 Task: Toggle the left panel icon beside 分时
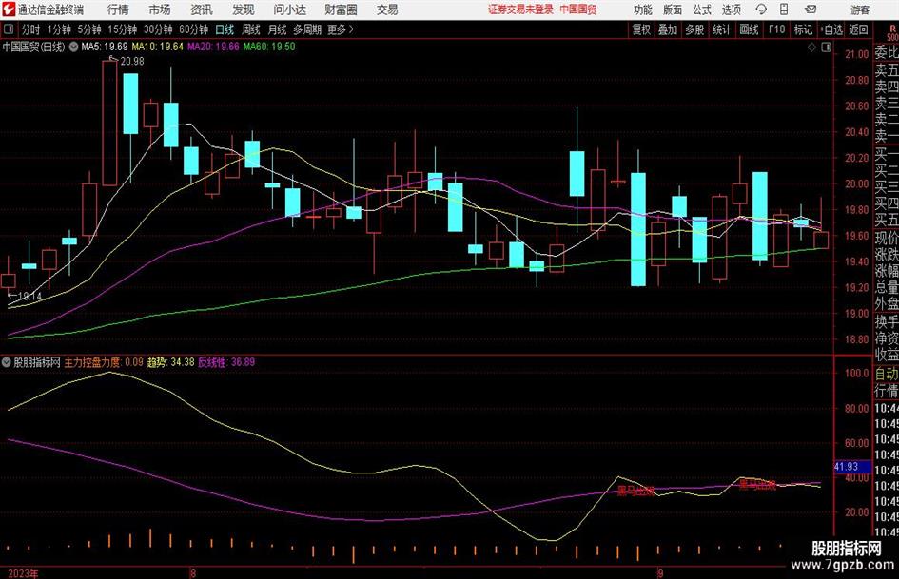9,29
